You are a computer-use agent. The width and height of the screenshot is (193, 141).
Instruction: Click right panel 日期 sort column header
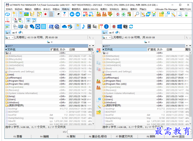coord(175,50)
